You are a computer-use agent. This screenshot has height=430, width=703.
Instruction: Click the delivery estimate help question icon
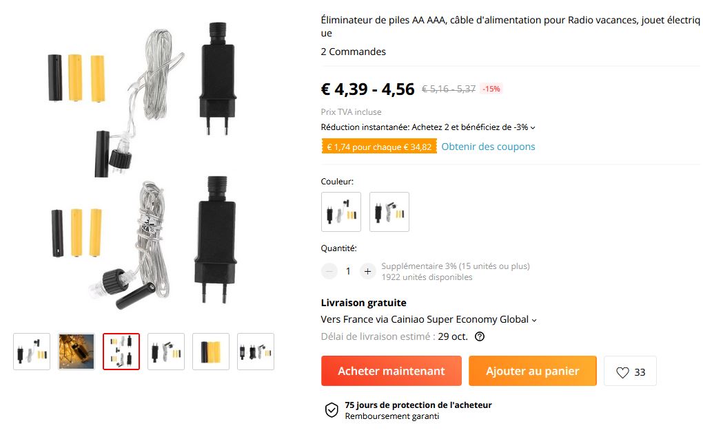[x=479, y=336]
